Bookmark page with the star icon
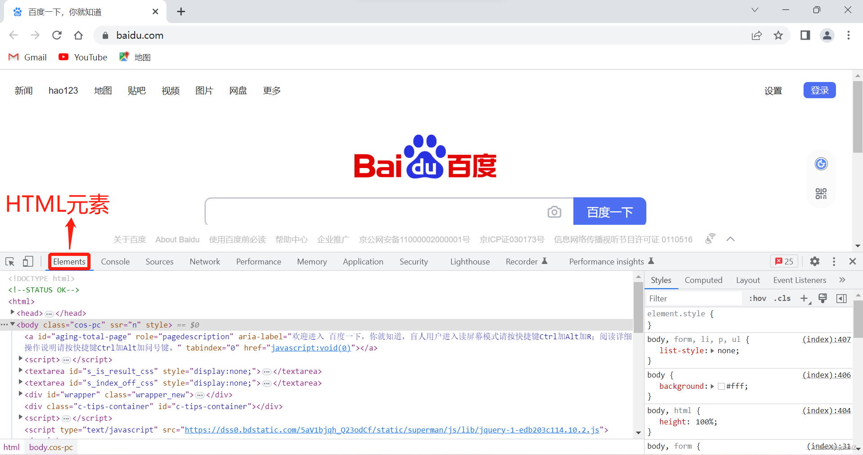Screen dimensions: 863x455 point(778,35)
